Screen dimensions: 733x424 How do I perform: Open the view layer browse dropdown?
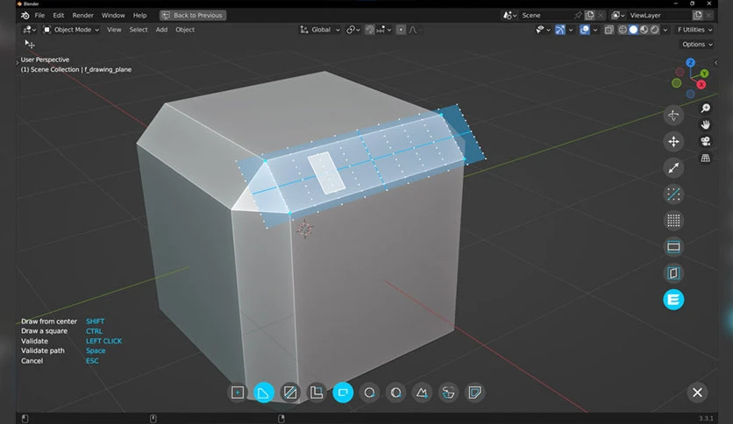(x=618, y=16)
